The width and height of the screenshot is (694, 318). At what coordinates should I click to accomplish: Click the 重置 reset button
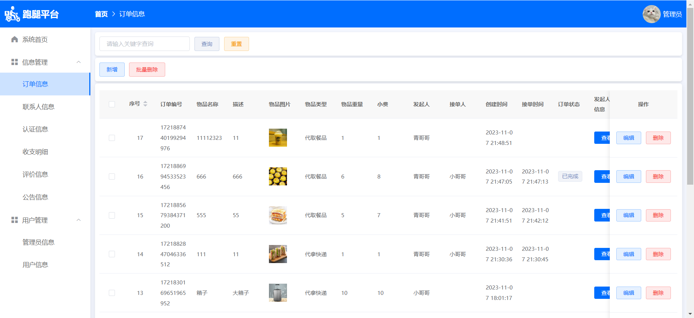[236, 44]
